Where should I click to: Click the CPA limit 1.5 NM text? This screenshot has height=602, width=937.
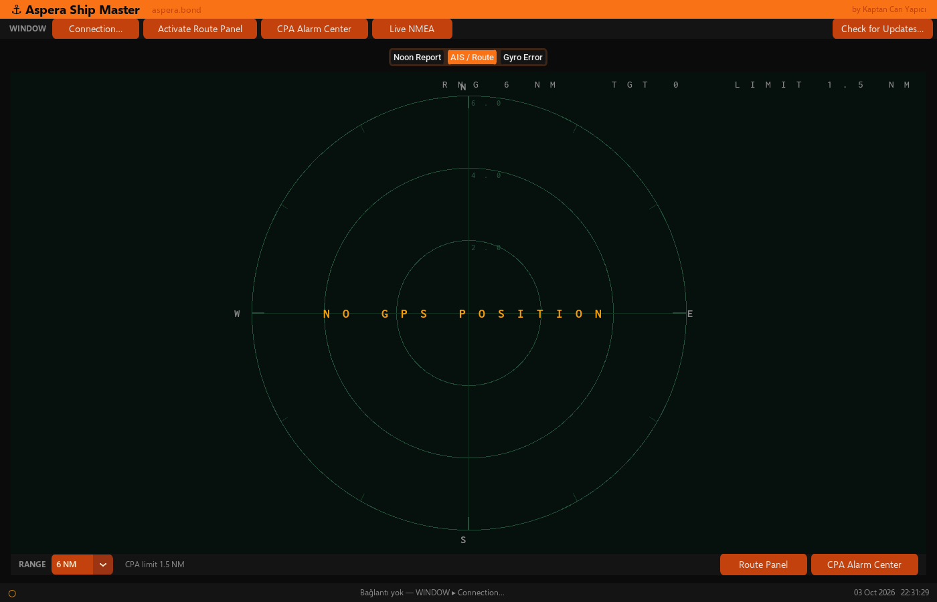(x=155, y=565)
